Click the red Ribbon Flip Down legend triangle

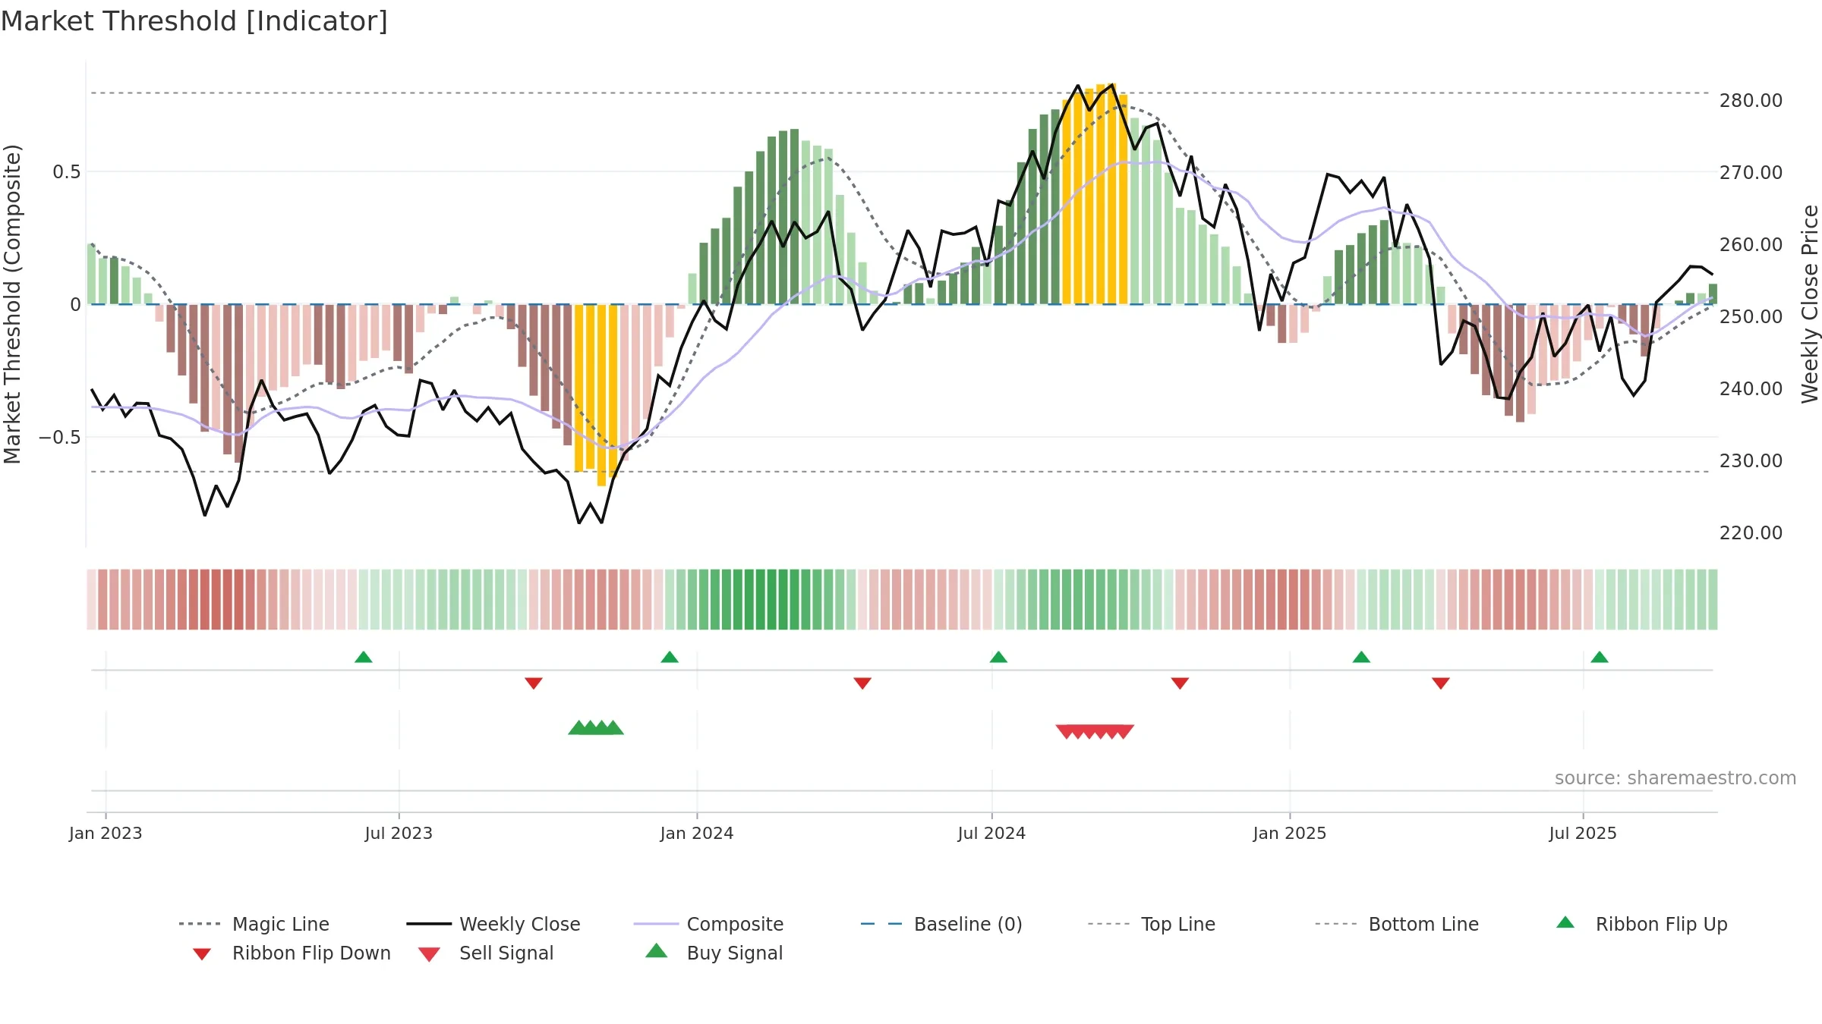(202, 954)
